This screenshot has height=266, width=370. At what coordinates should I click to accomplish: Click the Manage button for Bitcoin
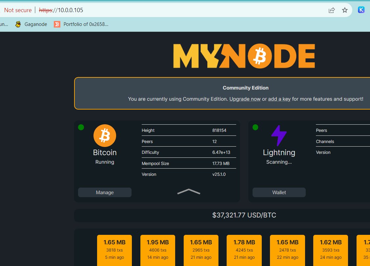105,192
